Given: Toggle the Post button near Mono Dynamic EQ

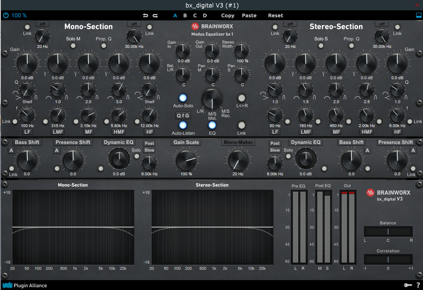Looking at the screenshot, I should pyautogui.click(x=150, y=144).
